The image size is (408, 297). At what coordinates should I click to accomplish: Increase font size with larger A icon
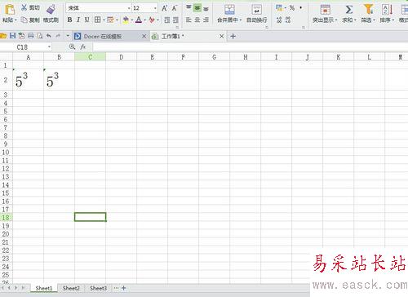tap(164, 8)
